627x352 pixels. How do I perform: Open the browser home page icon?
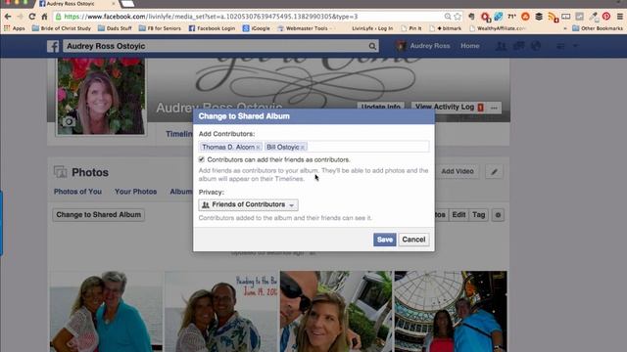[x=44, y=17]
